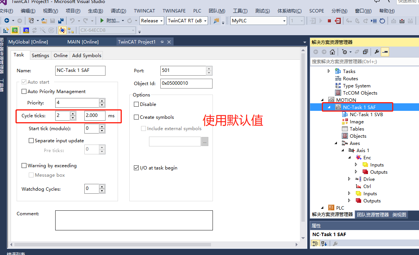This screenshot has height=255, width=419.
Task: Switch to the Settings tab
Action: click(x=40, y=55)
